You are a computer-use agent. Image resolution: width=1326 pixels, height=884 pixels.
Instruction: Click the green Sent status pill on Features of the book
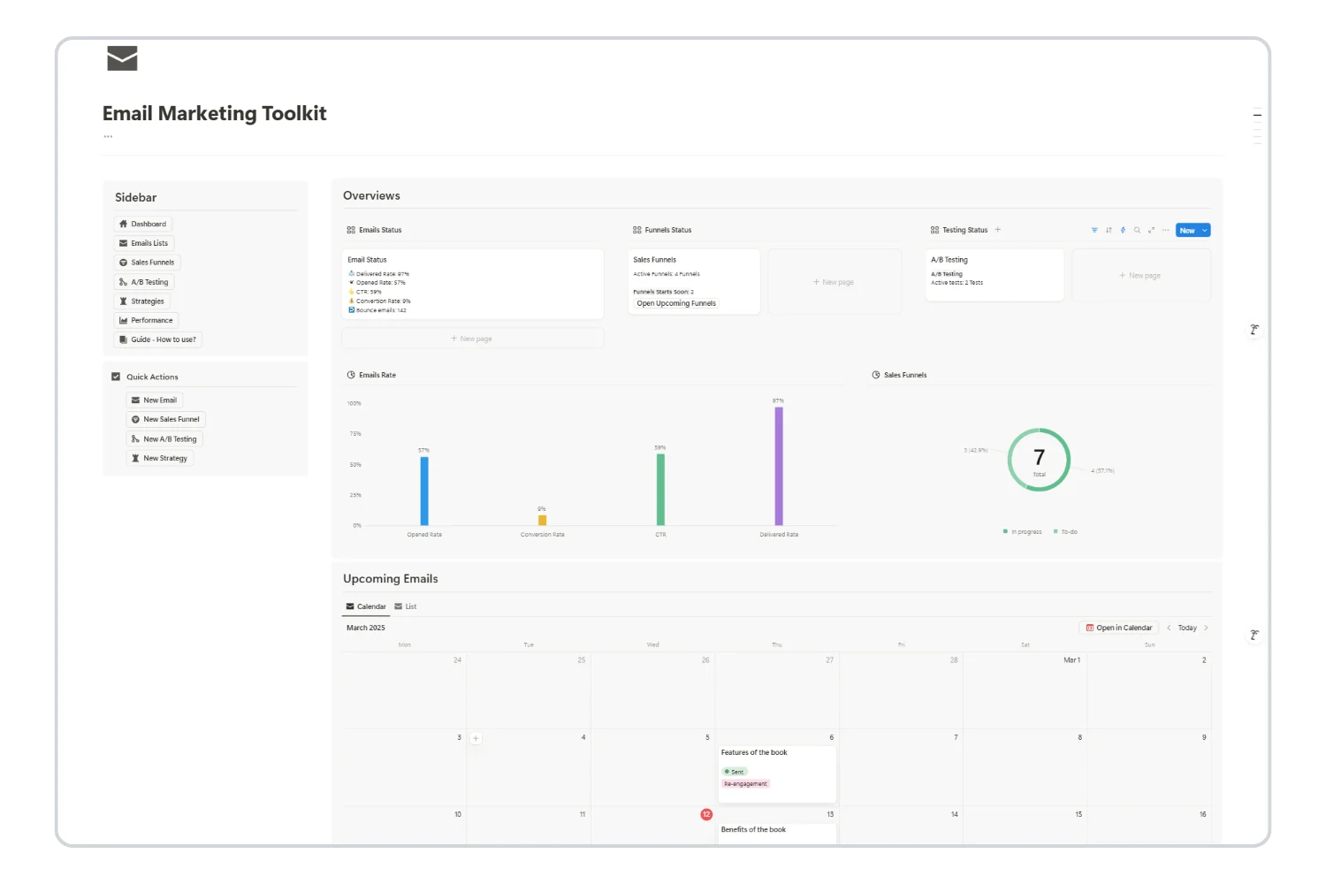[x=735, y=771]
